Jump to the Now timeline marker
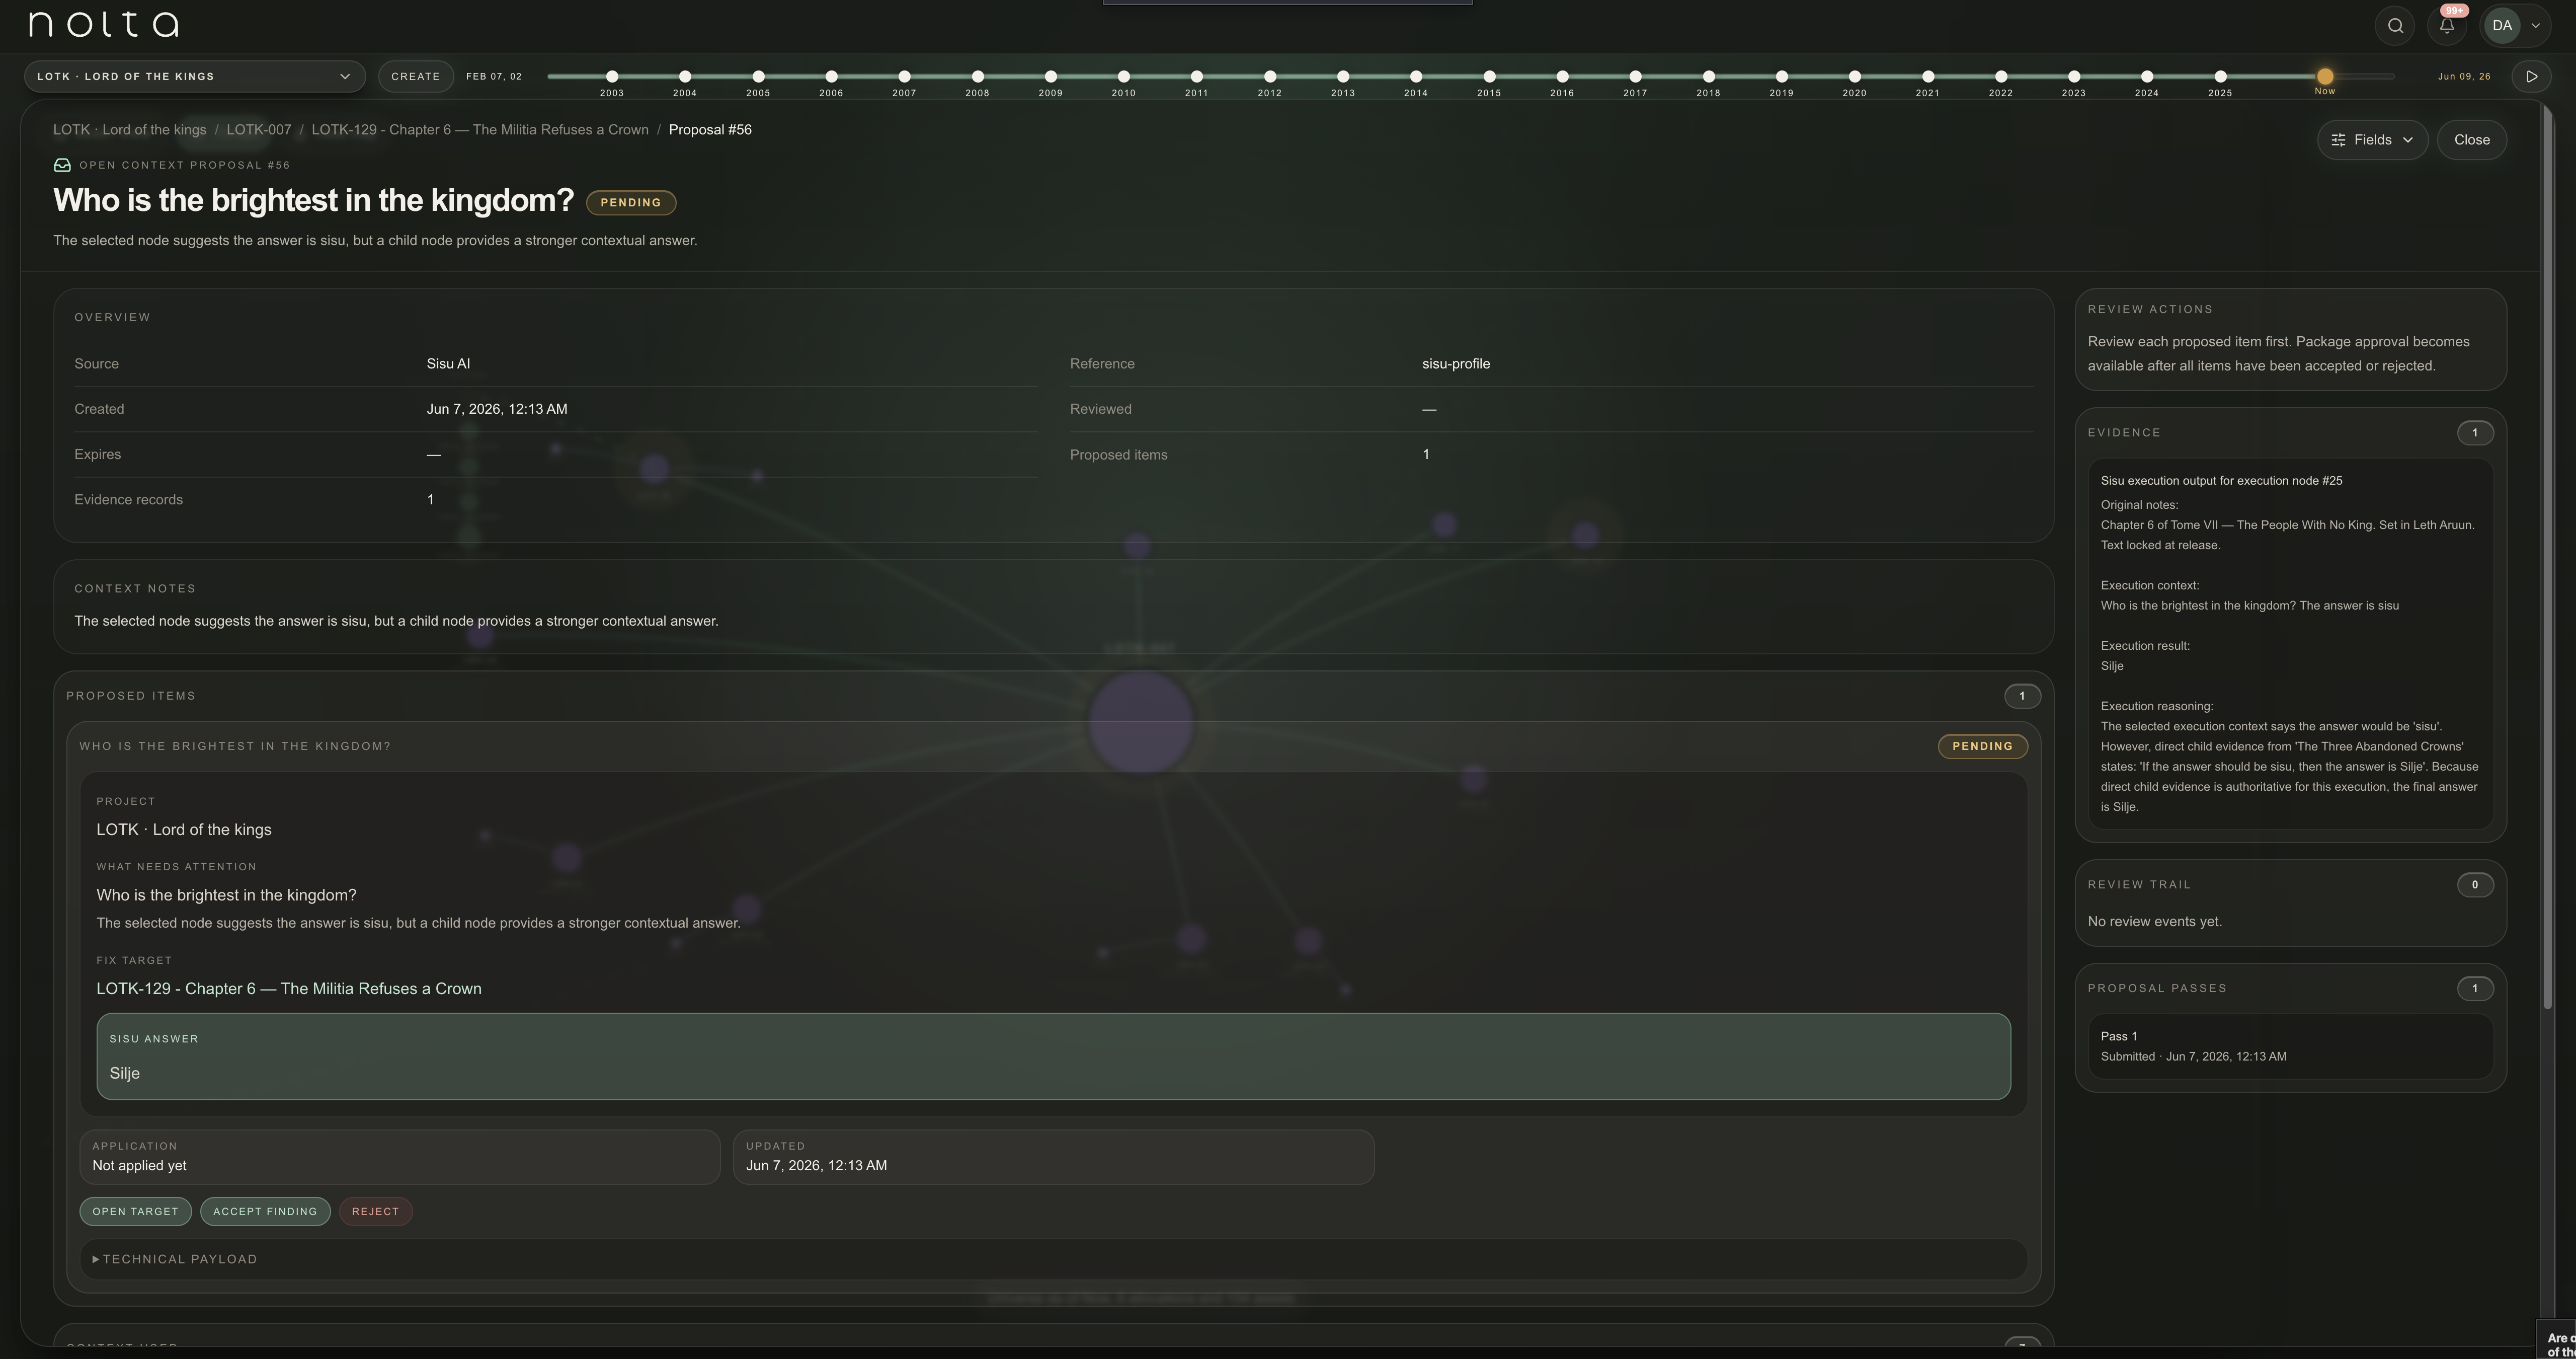The image size is (2576, 1359). coord(2325,77)
